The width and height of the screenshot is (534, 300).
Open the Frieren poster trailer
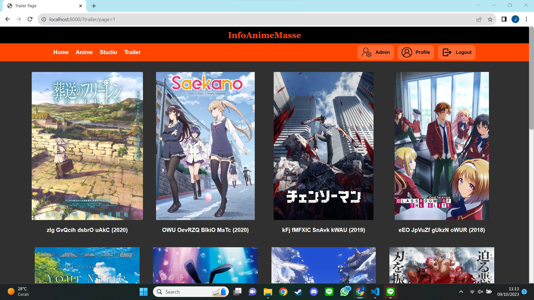pos(87,146)
